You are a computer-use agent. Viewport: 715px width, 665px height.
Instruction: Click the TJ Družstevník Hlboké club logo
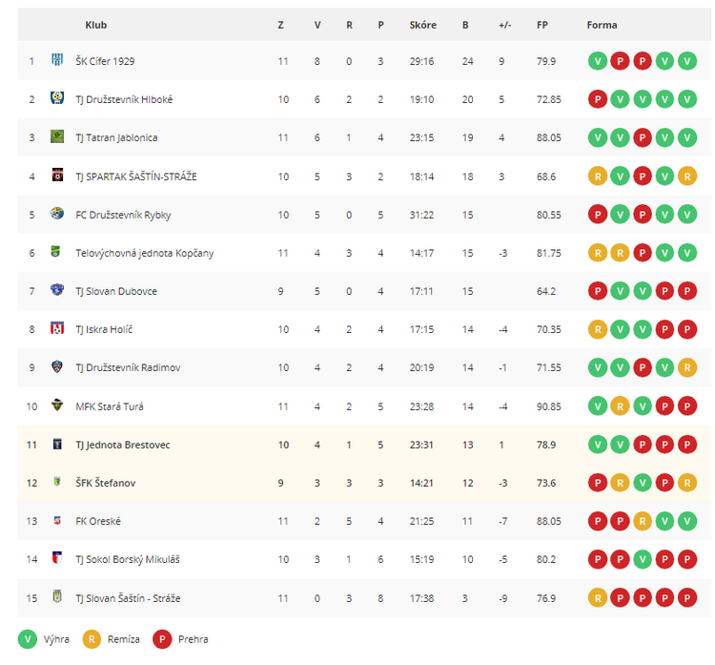(x=57, y=98)
